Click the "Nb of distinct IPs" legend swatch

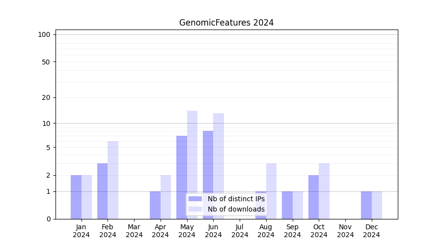pyautogui.click(x=195, y=199)
